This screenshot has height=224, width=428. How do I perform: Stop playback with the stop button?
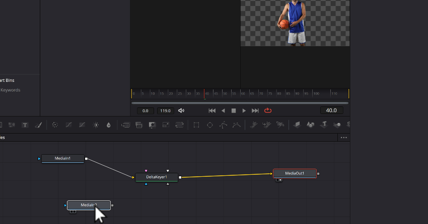(x=234, y=110)
